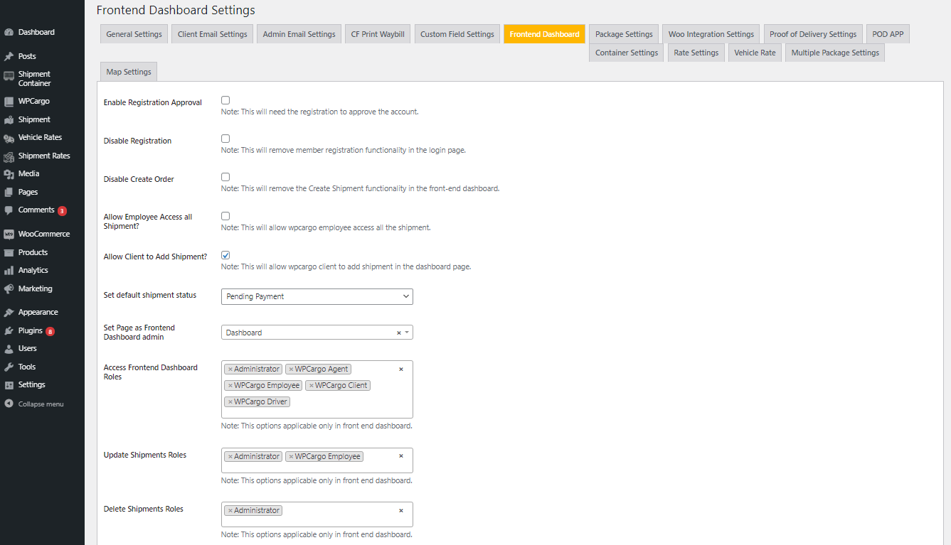Click the Comments pending count badge
951x545 pixels.
point(62,211)
